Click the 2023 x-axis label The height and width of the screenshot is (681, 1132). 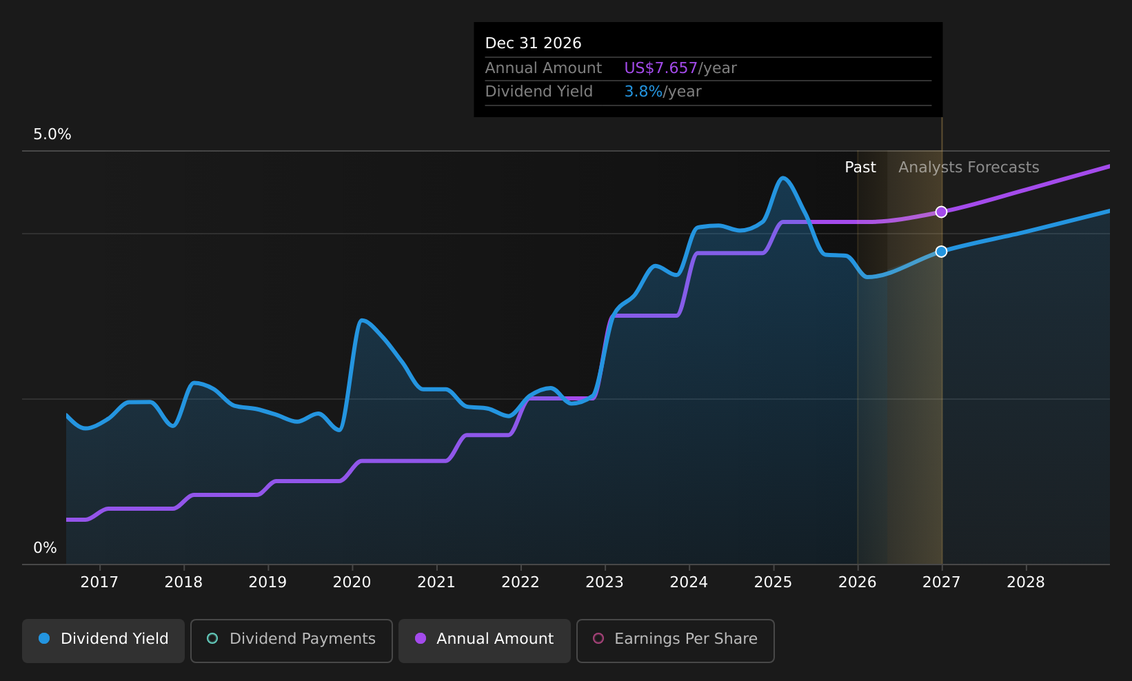point(605,582)
